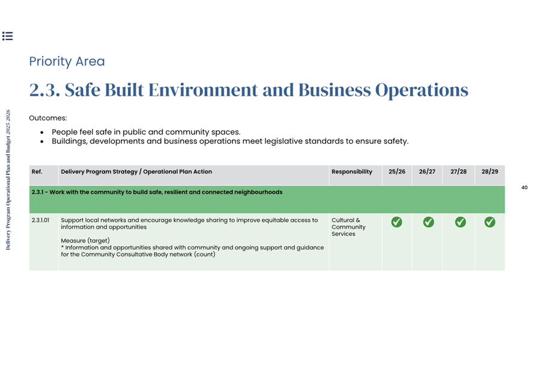Click the Ref. column header
Screen dimensions: 534x377
(x=37, y=172)
